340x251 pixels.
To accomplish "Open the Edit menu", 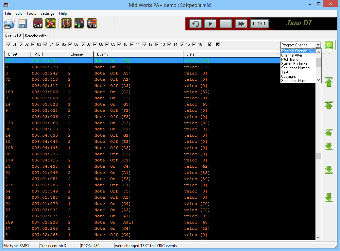I will (18, 13).
